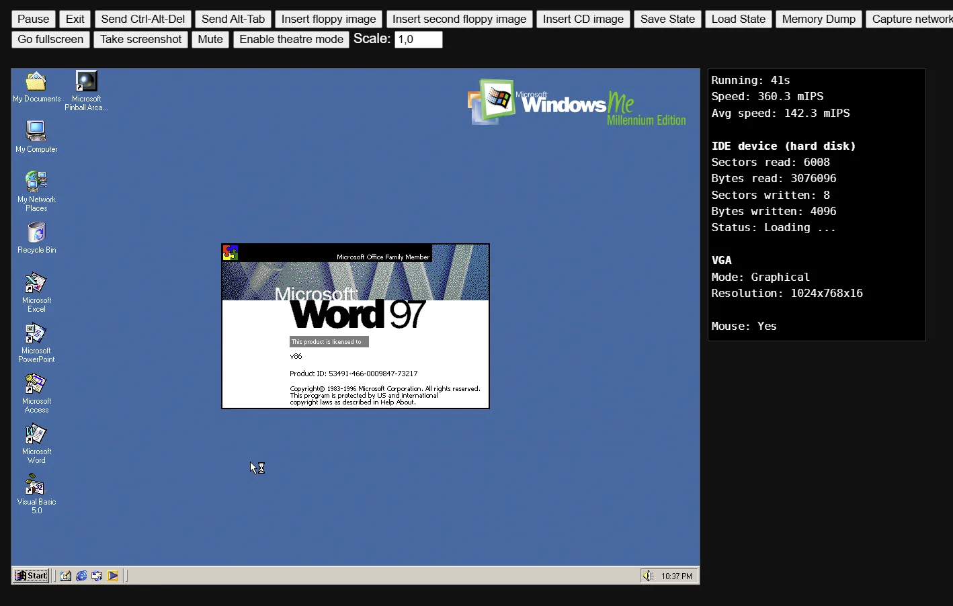Click the Load State button
Viewport: 953px width, 606px height.
pos(739,19)
